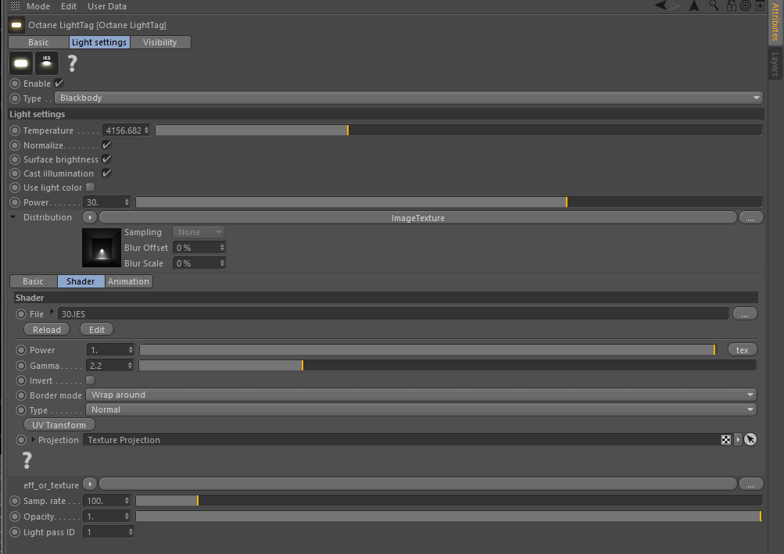784x554 pixels.
Task: Select the area light preset icon
Action: click(21, 63)
